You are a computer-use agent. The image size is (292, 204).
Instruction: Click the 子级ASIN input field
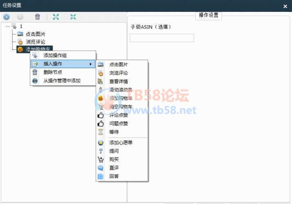point(161,38)
